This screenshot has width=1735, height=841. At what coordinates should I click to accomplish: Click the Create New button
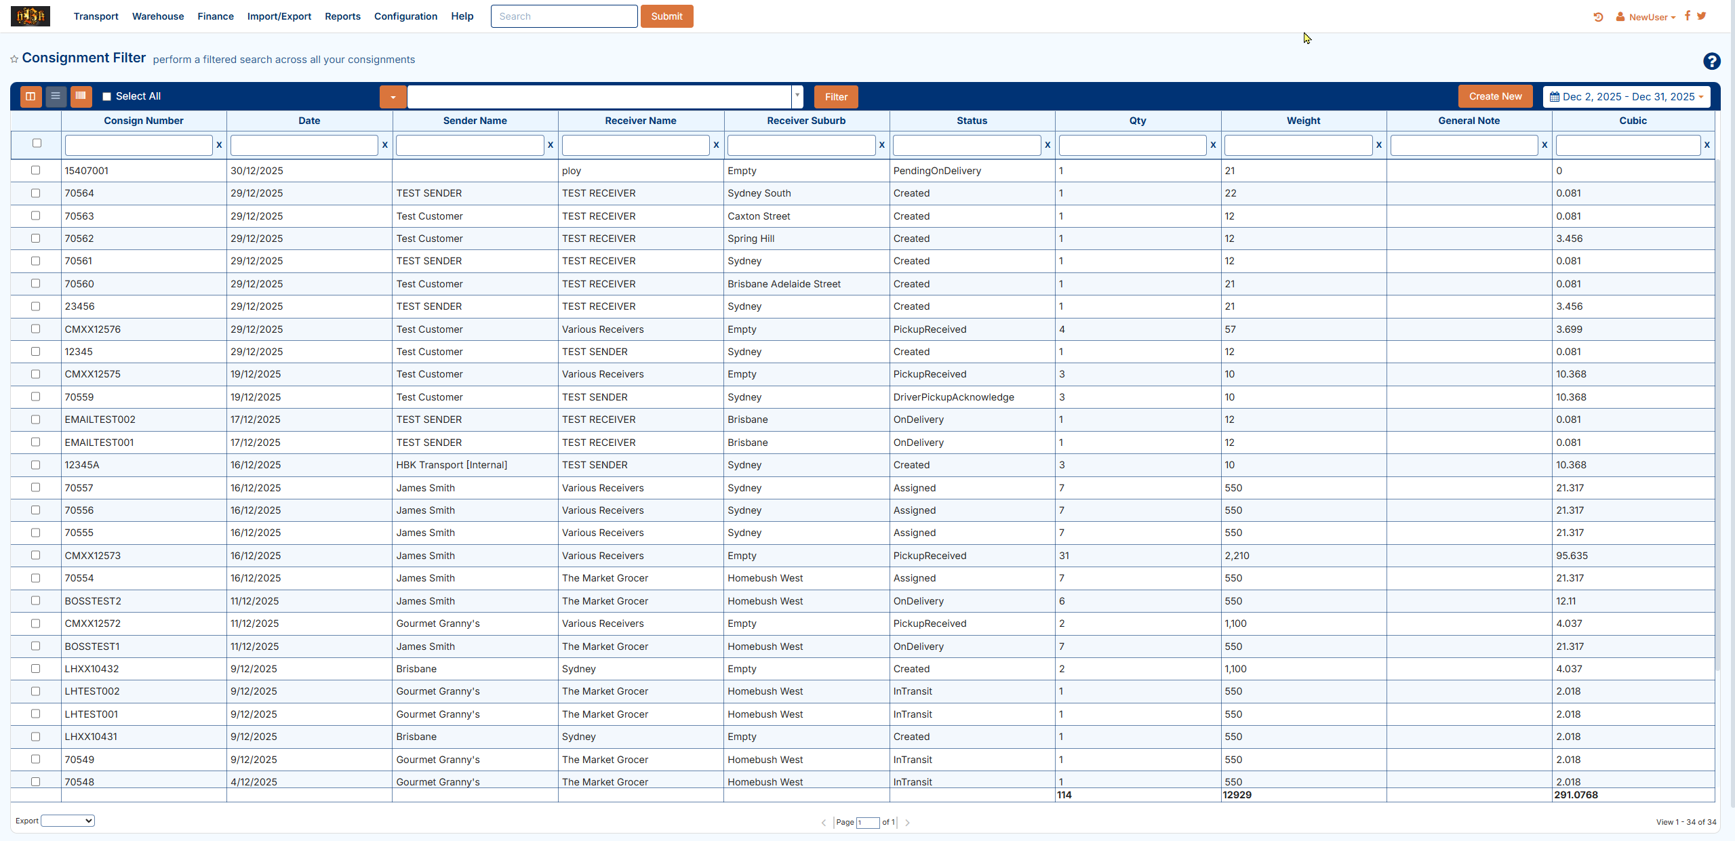pyautogui.click(x=1495, y=97)
